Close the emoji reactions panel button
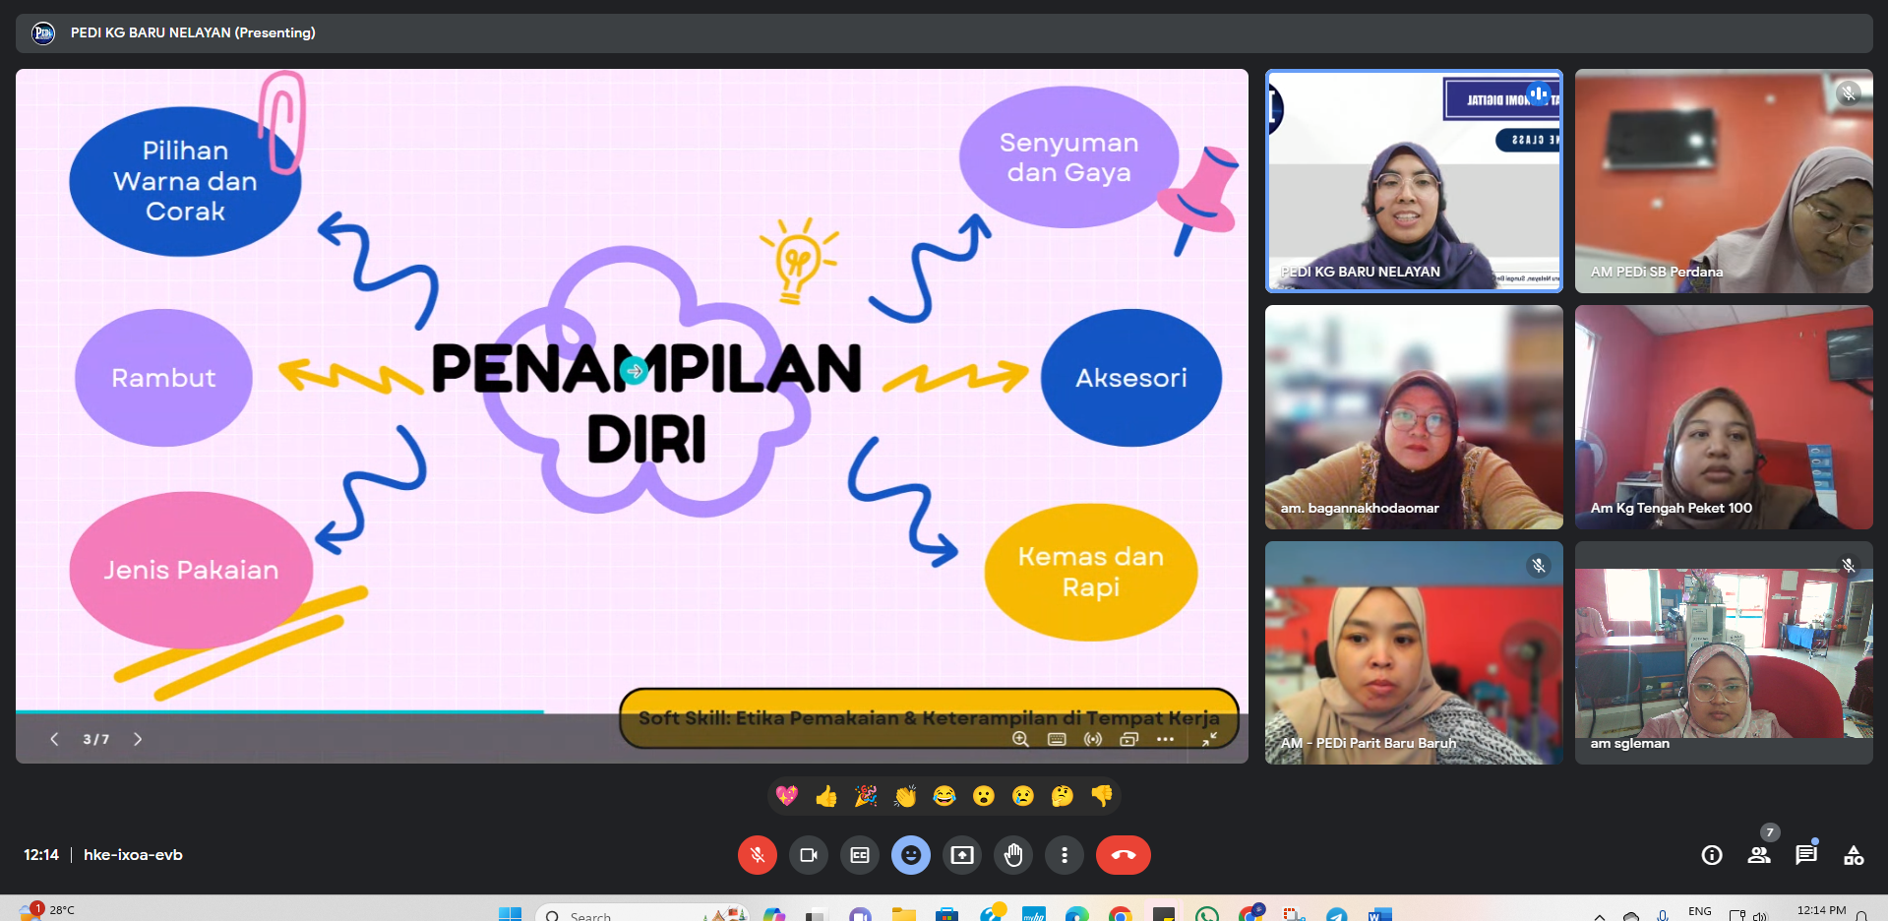Screen dimensions: 1888x921 click(x=911, y=855)
